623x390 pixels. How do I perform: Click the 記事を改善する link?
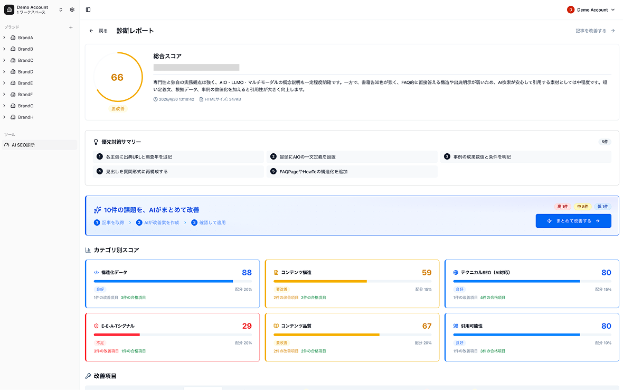coord(595,31)
